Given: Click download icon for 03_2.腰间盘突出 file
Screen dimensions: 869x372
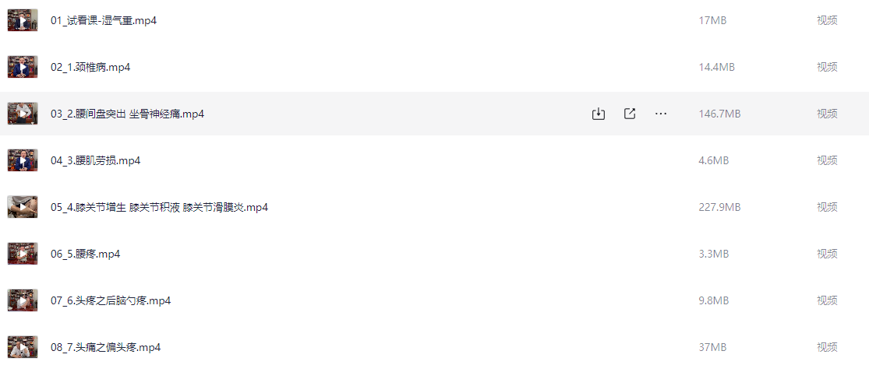Looking at the screenshot, I should coord(598,114).
